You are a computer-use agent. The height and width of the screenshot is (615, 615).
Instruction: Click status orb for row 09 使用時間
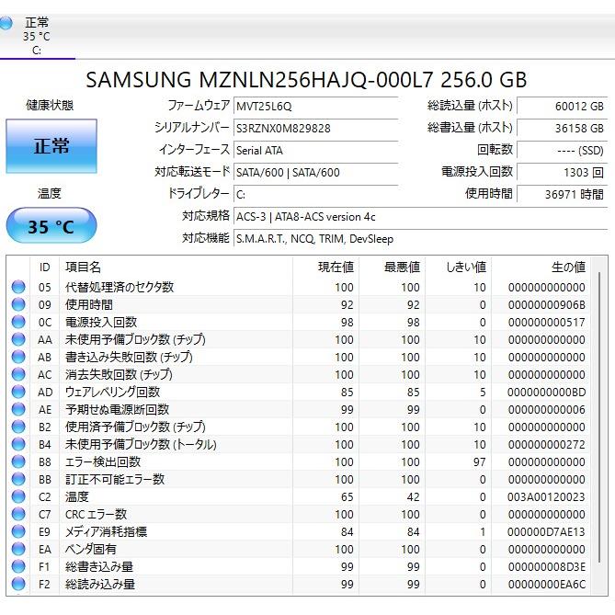point(18,304)
